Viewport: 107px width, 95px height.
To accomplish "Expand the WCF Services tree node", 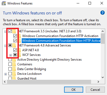I will [x=10, y=55].
